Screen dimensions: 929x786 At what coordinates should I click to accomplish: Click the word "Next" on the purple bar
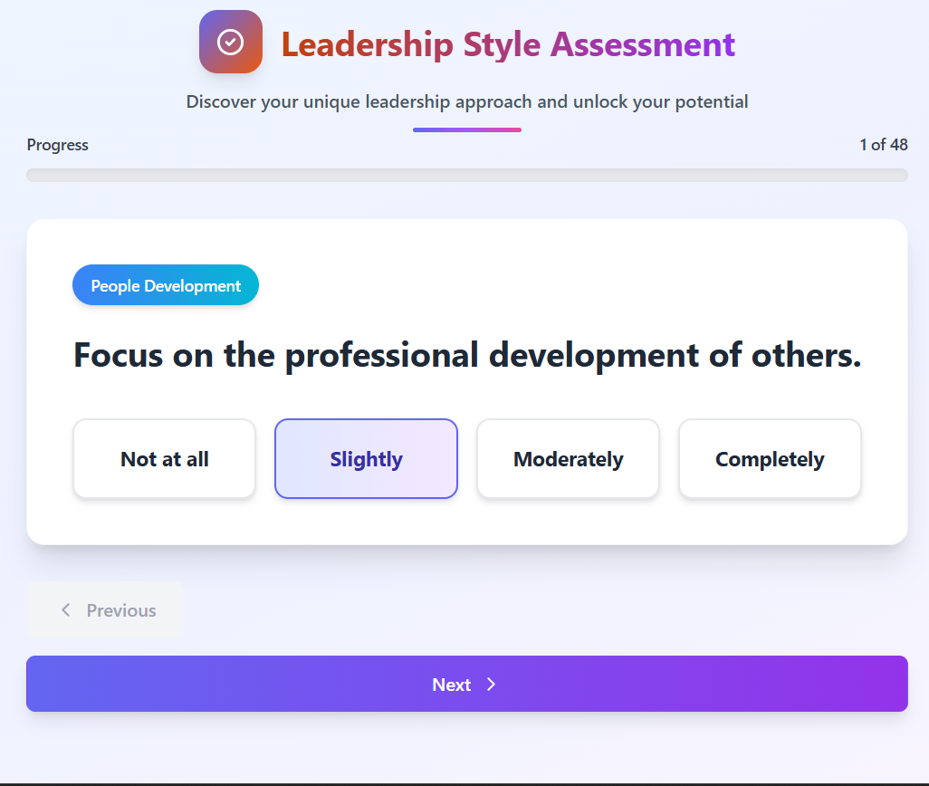[x=451, y=685]
